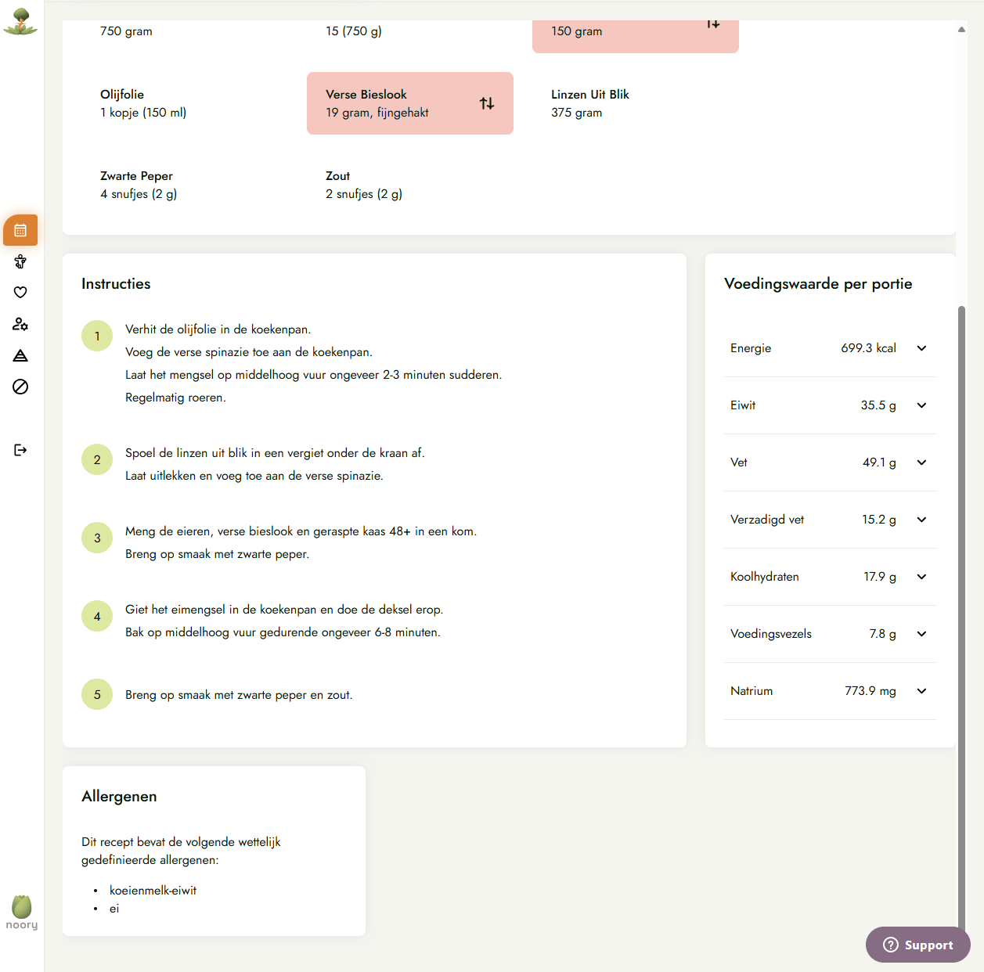The width and height of the screenshot is (984, 972).
Task: Open the calendar meal planner in the sidebar
Action: pos(20,230)
